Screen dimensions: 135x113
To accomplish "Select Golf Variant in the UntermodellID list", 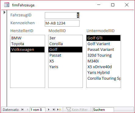I will pyautogui.click(x=104, y=44).
